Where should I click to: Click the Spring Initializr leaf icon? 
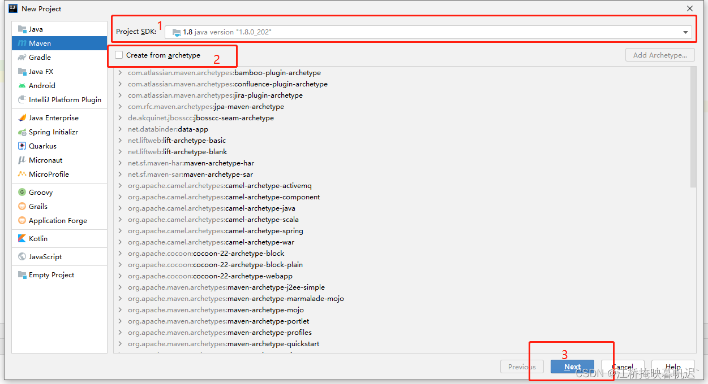[x=22, y=132]
